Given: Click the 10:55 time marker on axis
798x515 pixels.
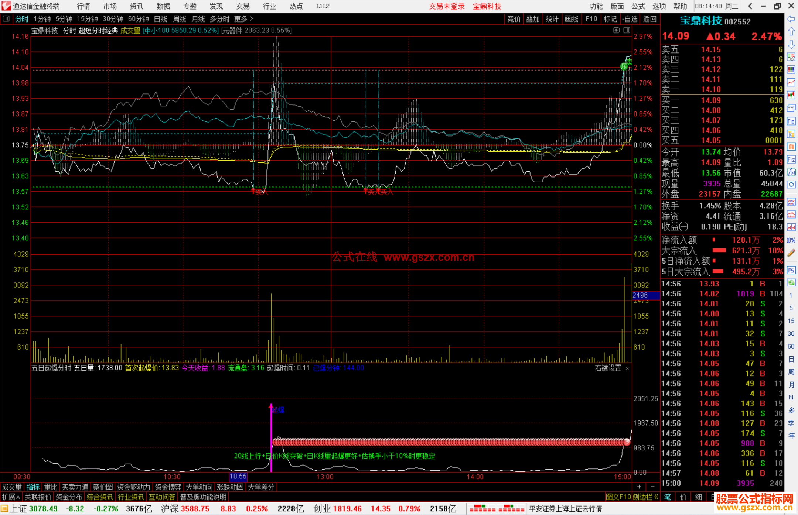Looking at the screenshot, I should pos(238,477).
